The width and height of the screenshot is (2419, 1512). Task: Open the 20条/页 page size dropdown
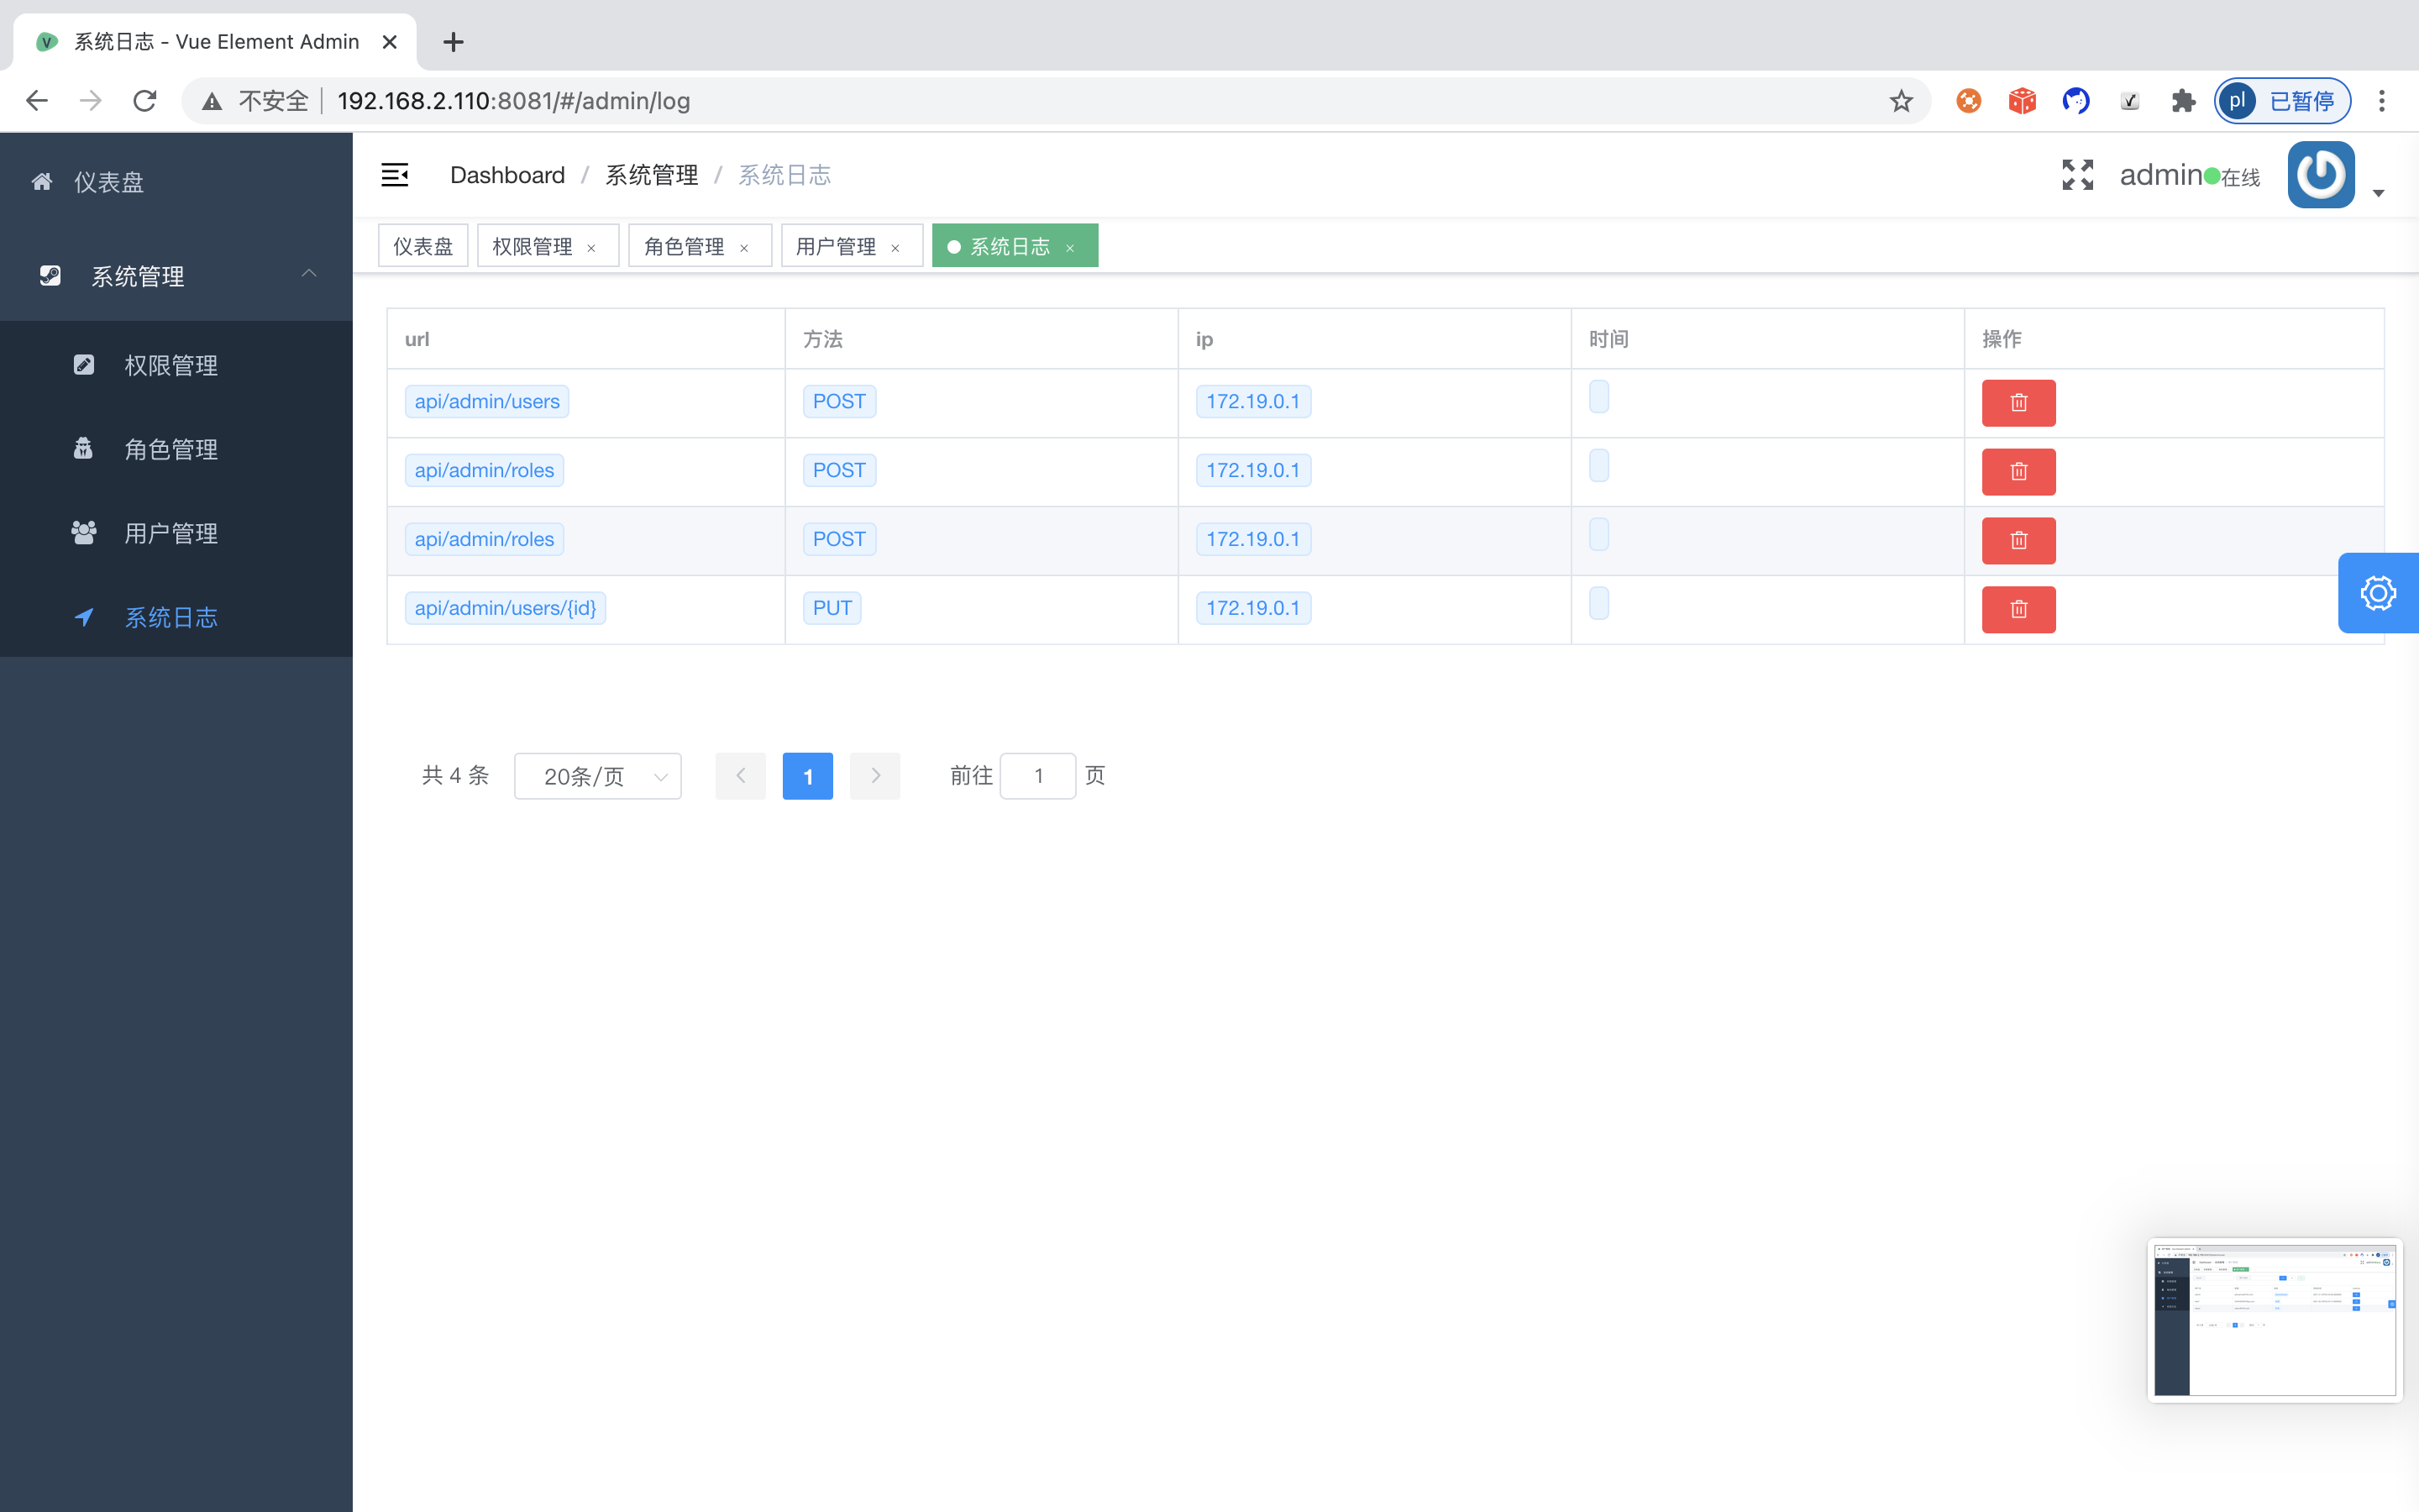(598, 776)
